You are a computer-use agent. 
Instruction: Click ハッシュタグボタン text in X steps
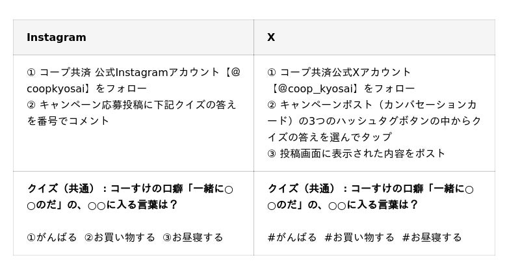pyautogui.click(x=383, y=121)
